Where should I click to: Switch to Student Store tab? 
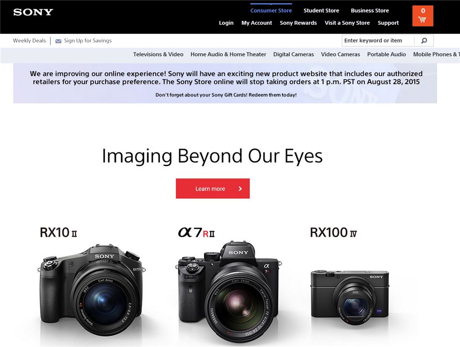(x=321, y=10)
